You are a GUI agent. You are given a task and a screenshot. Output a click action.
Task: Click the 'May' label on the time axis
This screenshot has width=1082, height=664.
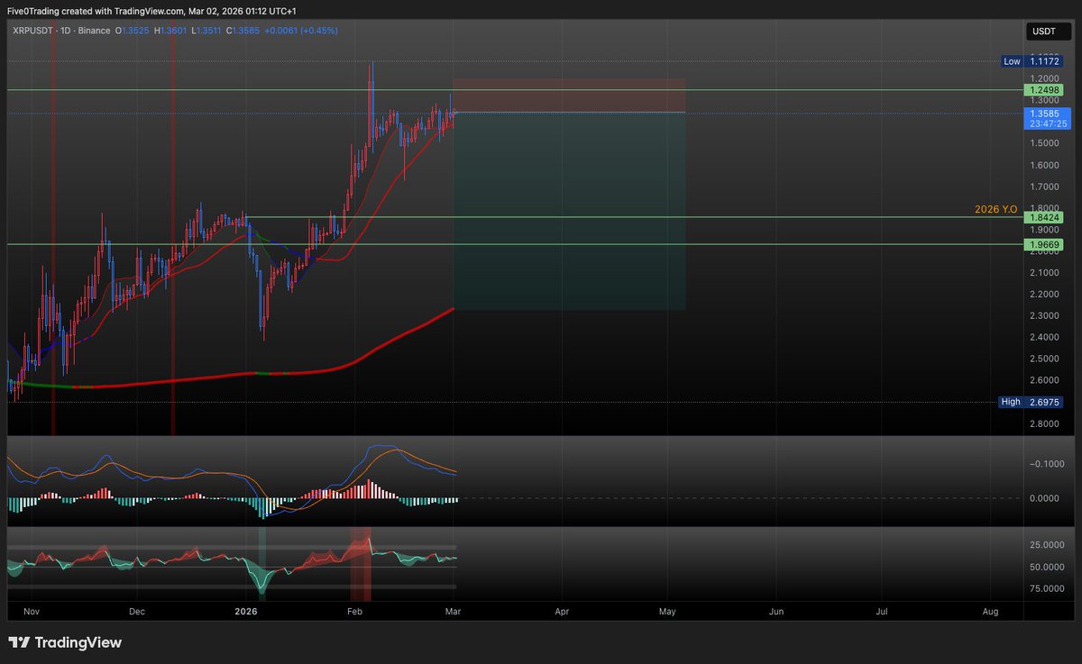(x=667, y=611)
